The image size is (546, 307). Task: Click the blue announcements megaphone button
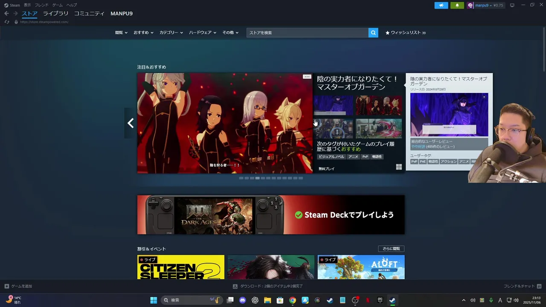click(441, 5)
